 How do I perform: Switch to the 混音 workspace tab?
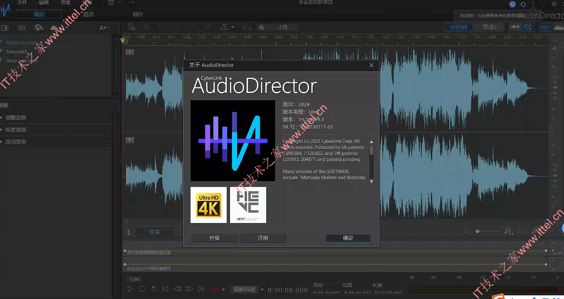tap(88, 14)
